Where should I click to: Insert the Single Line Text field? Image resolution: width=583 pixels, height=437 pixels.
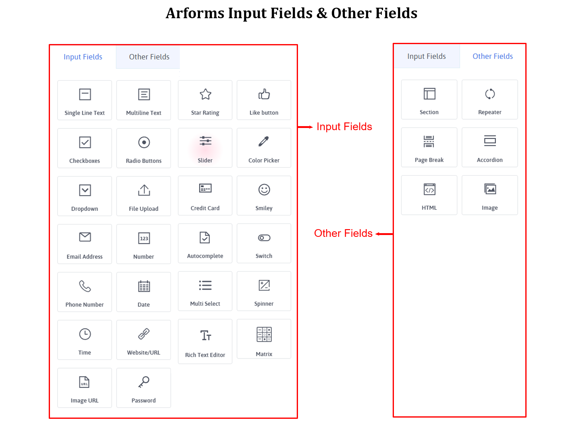pyautogui.click(x=85, y=100)
